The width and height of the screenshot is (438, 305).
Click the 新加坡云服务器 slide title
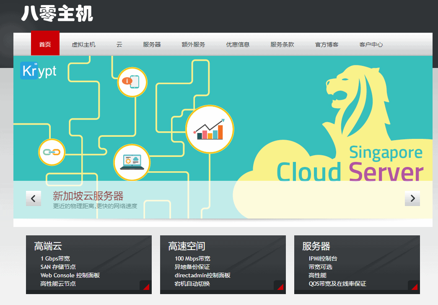[x=88, y=196]
